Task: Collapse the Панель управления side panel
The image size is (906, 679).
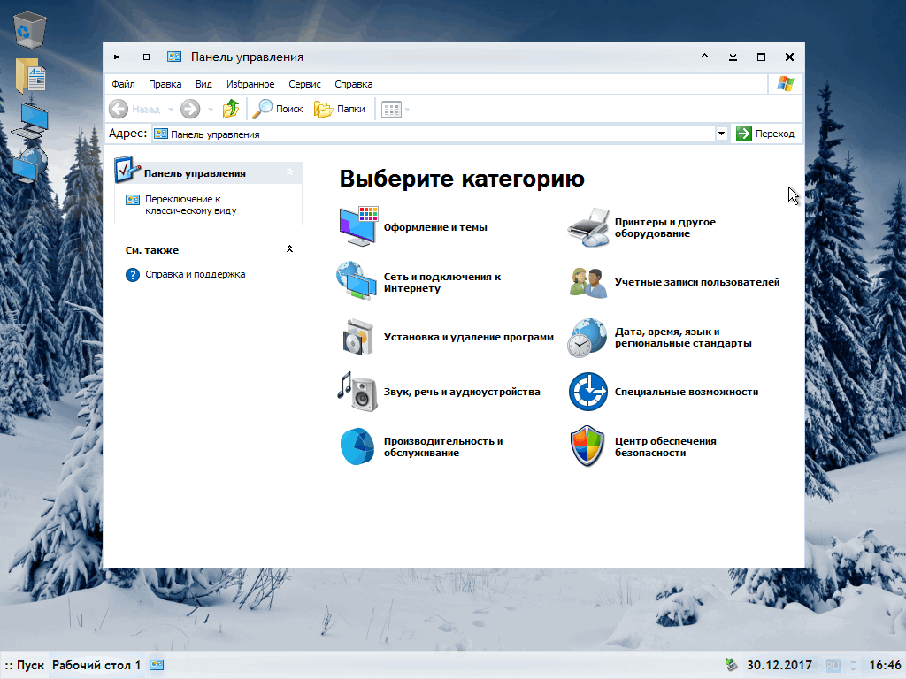Action: [x=290, y=172]
